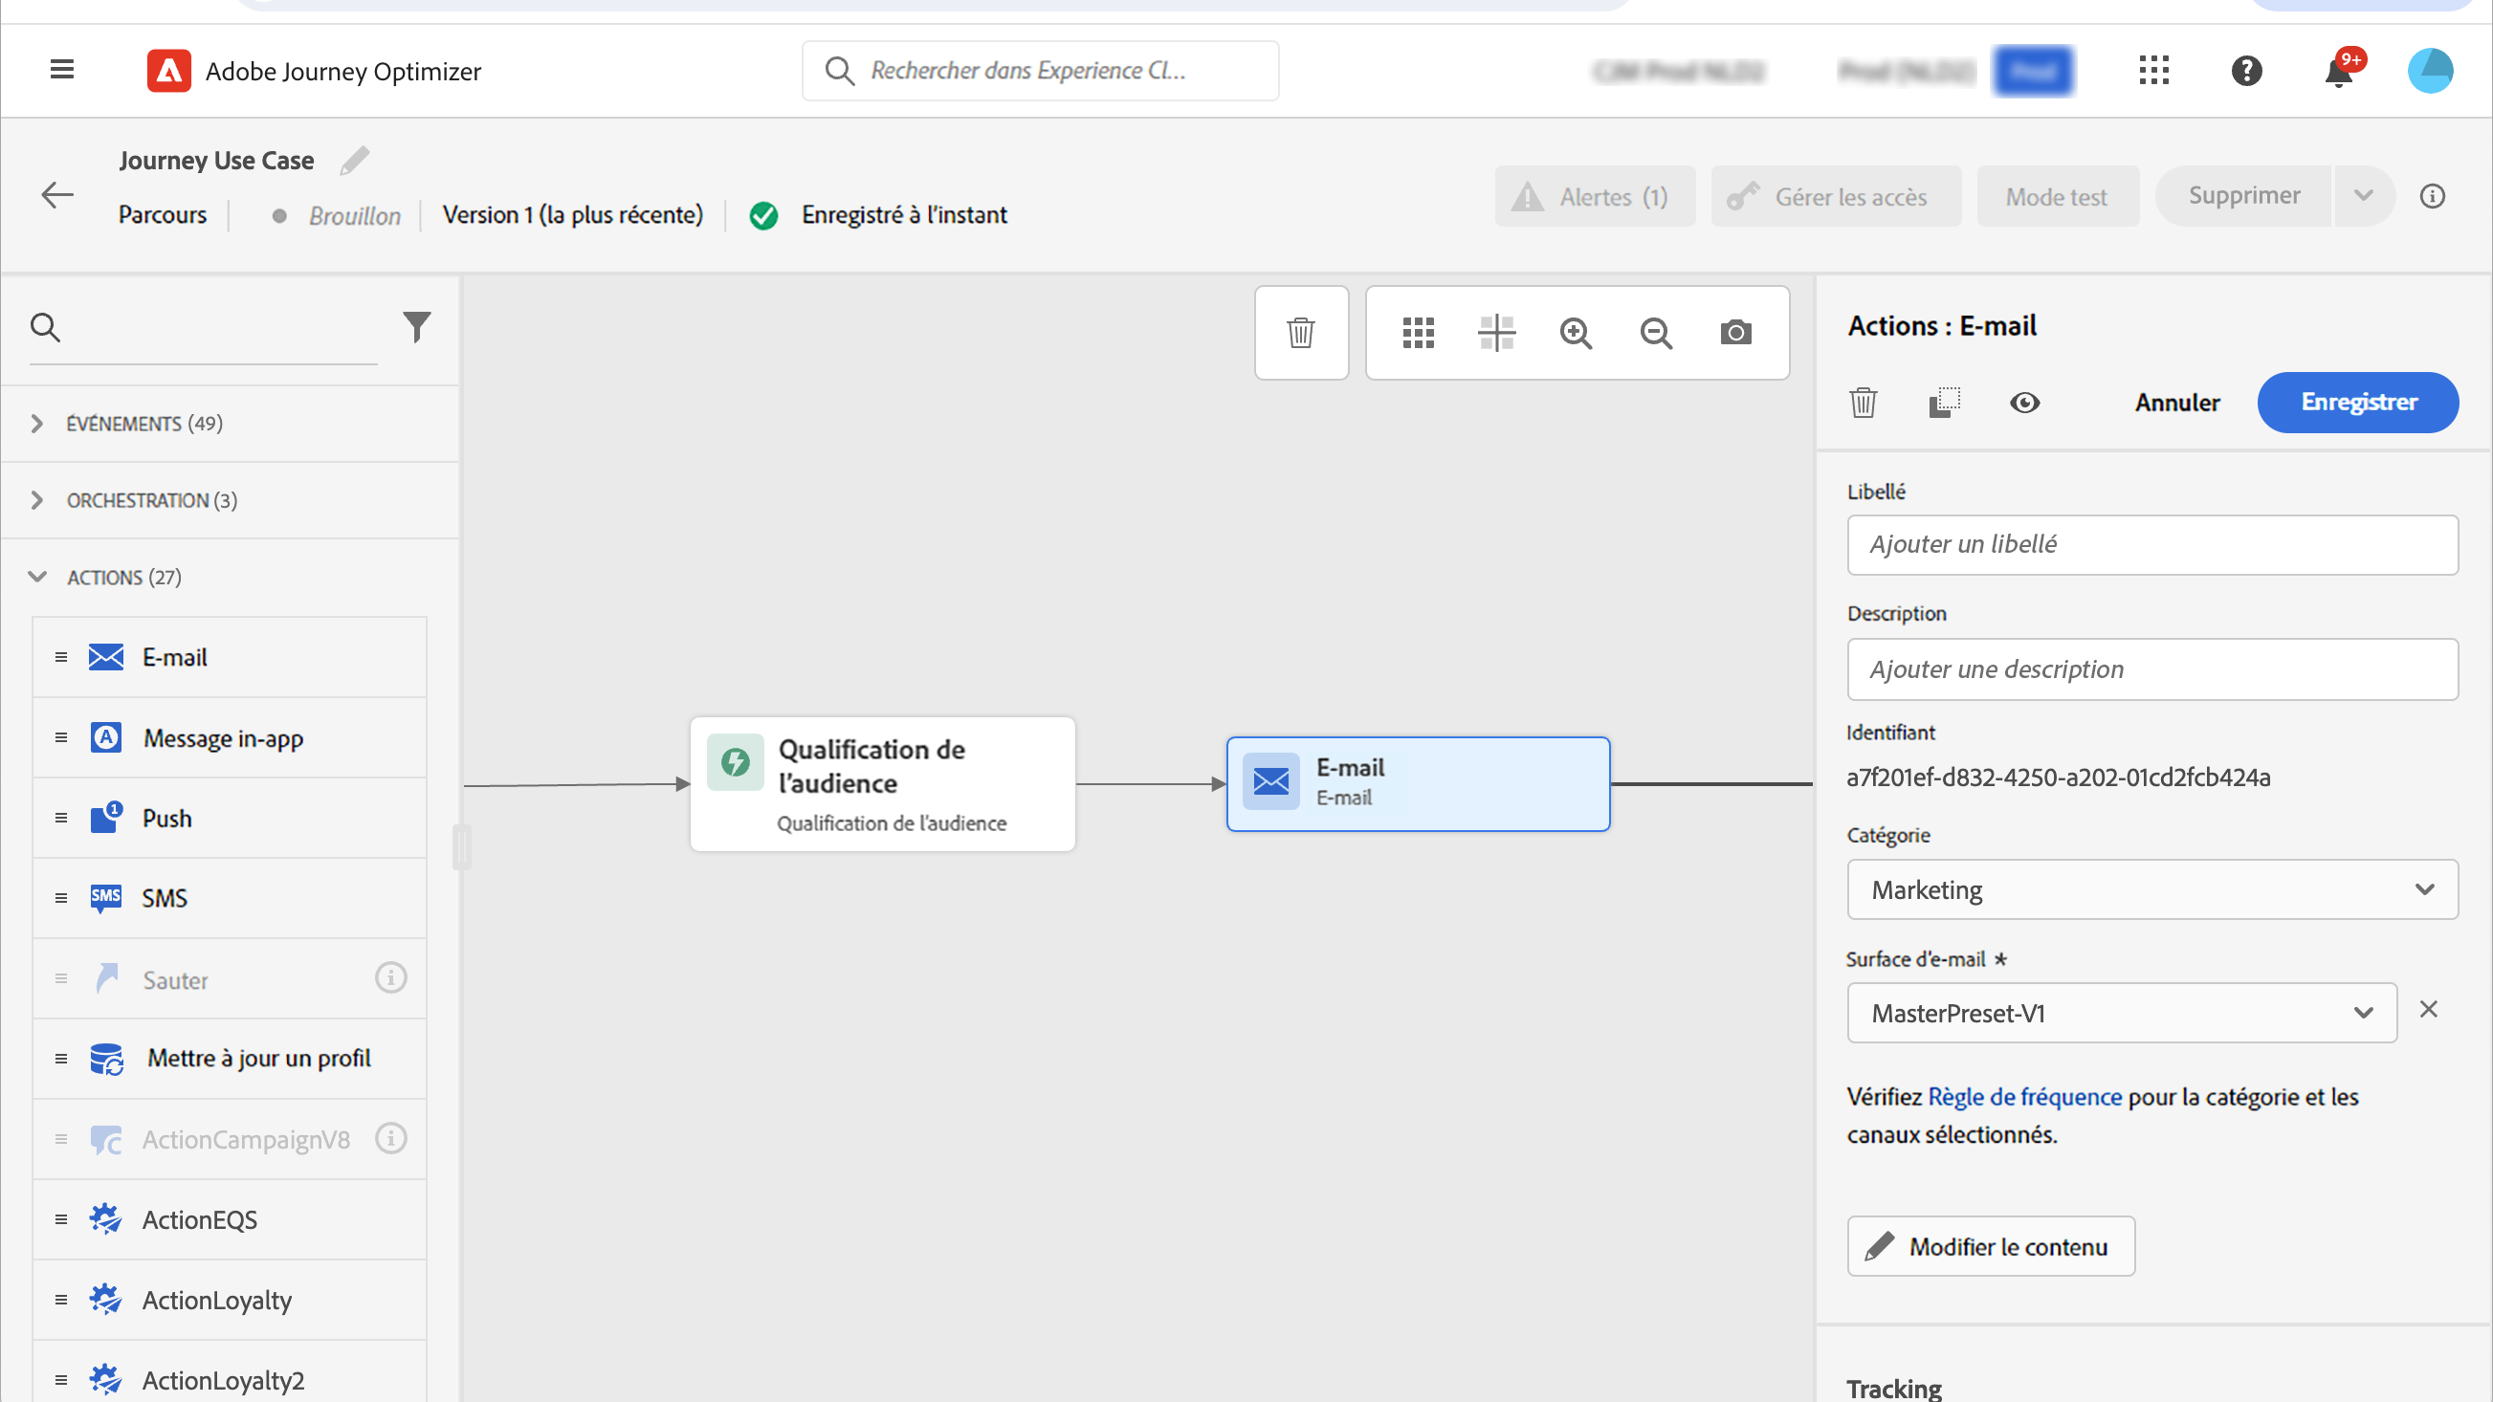Open the Règle de fréquence link
The width and height of the screenshot is (2493, 1402).
pos(2023,1097)
